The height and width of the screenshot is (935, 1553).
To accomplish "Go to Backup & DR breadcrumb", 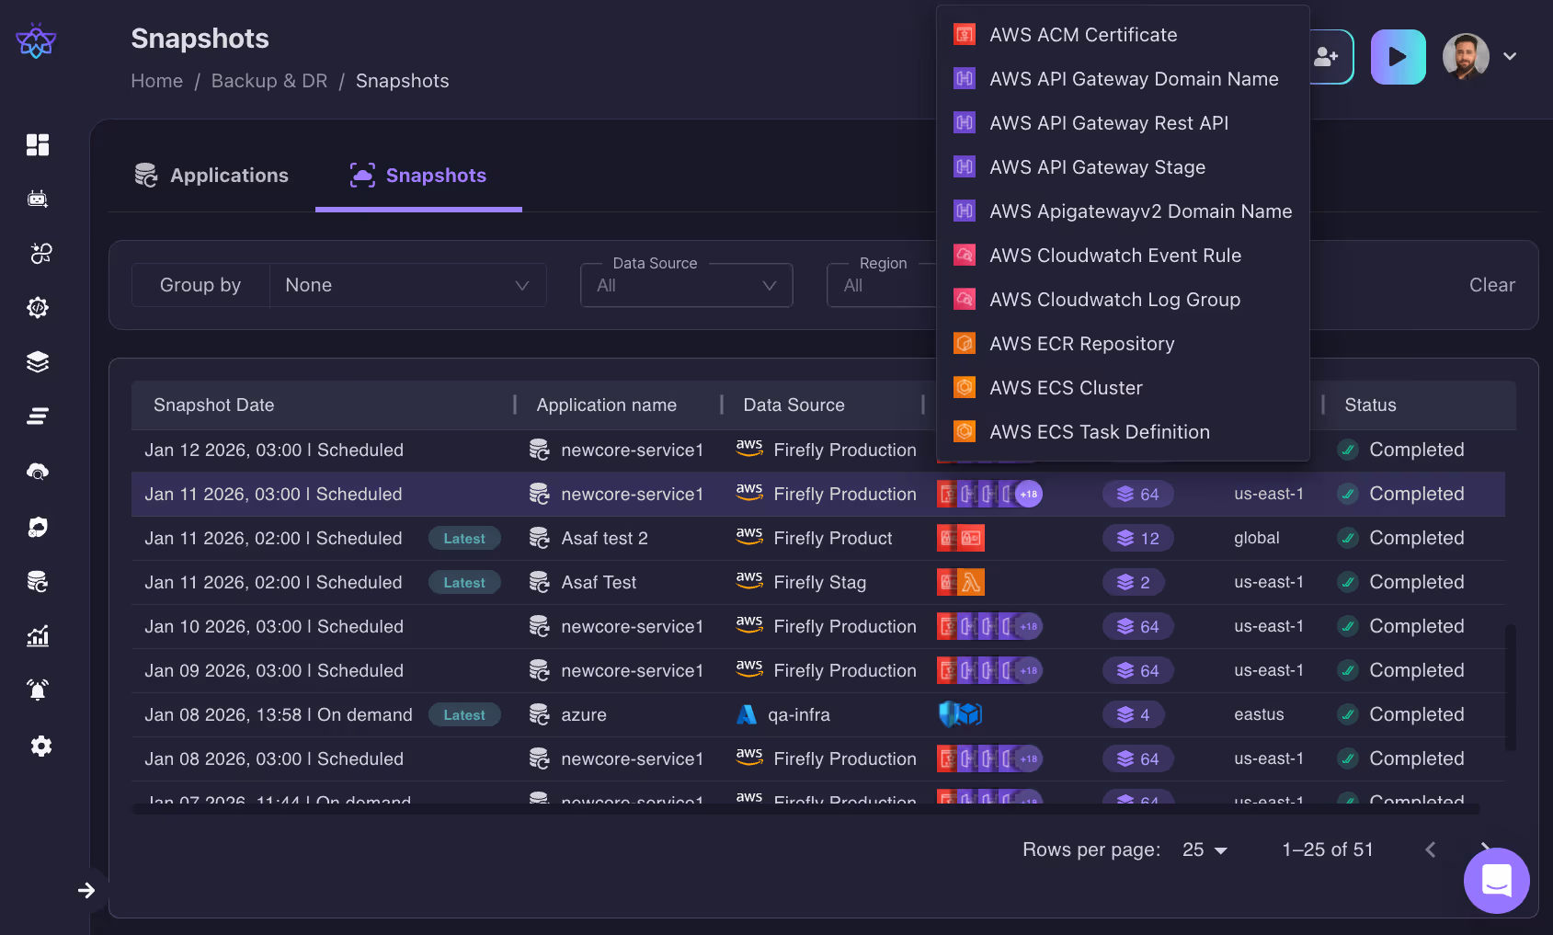I will click(269, 81).
